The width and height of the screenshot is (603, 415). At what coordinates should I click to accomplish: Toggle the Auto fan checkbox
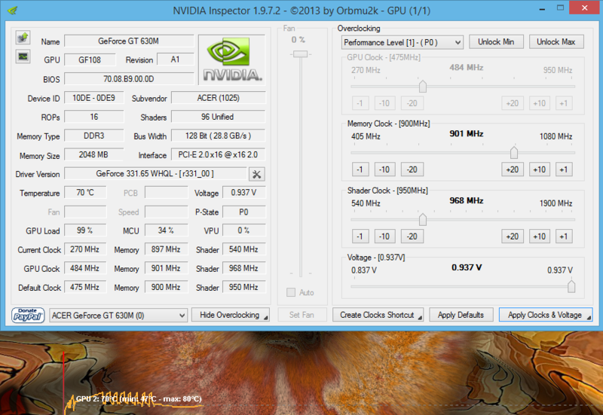pyautogui.click(x=291, y=292)
